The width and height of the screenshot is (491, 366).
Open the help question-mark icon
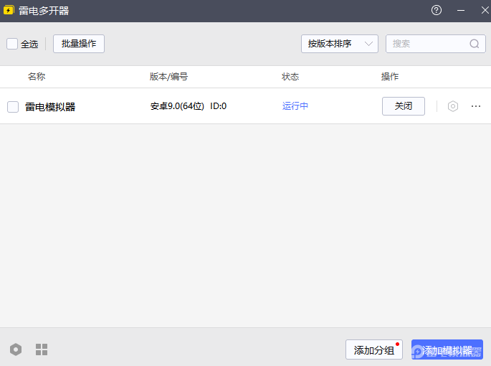(x=437, y=10)
